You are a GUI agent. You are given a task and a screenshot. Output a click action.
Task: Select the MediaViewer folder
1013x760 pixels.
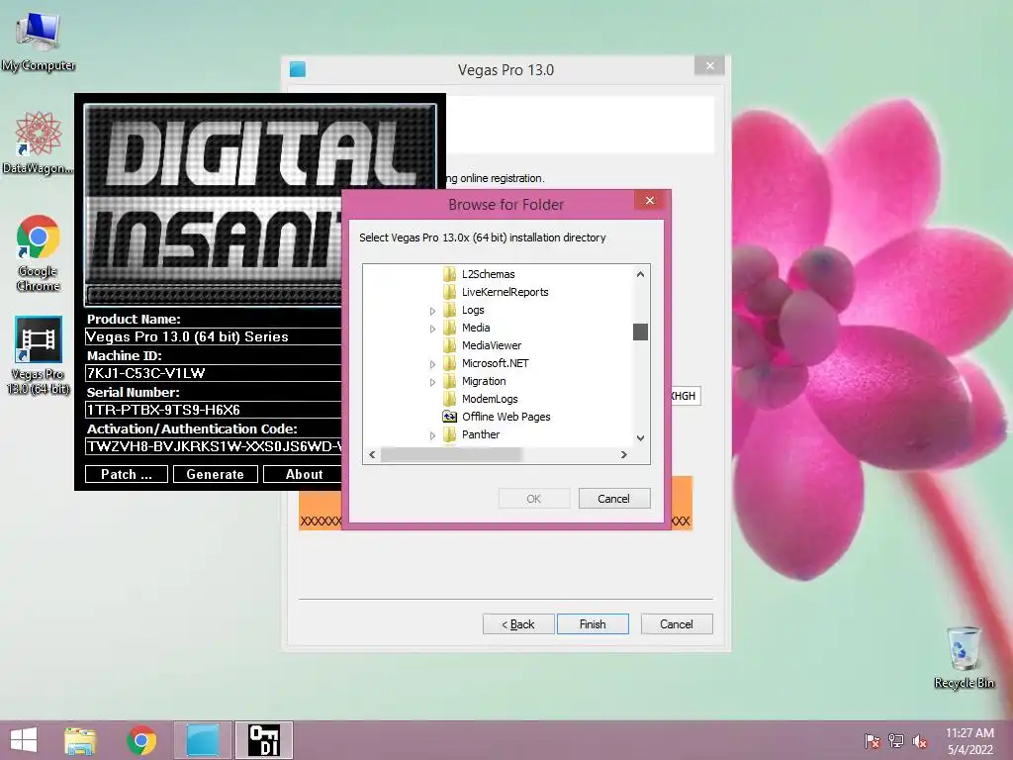(x=492, y=345)
